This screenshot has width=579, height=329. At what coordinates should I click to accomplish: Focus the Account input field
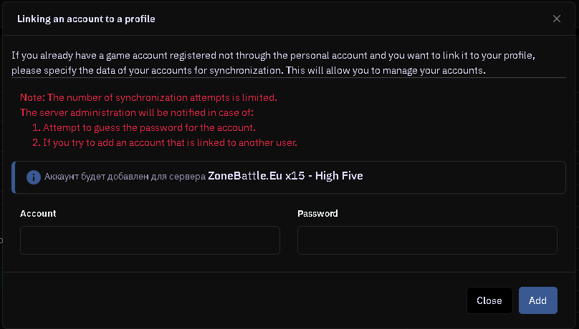[150, 240]
